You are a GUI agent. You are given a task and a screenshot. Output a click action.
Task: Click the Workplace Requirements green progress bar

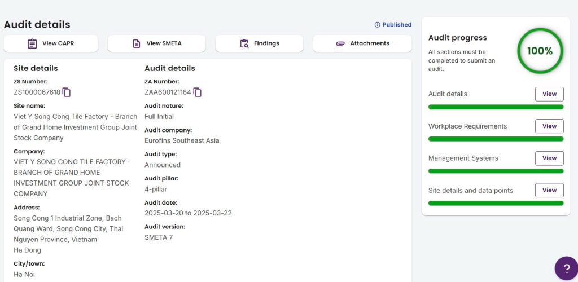click(x=496, y=139)
